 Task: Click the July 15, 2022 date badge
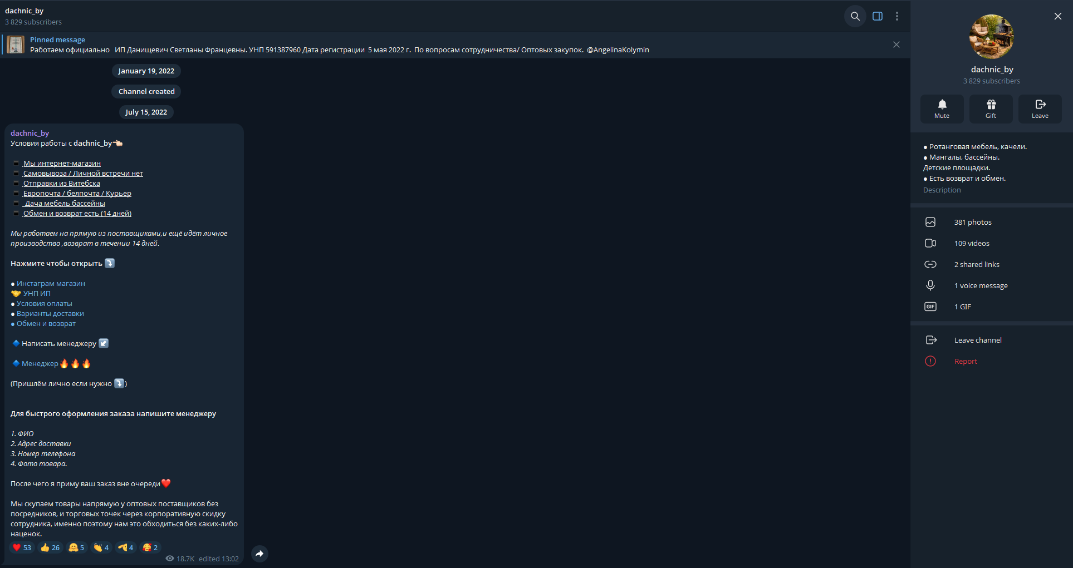pos(146,112)
